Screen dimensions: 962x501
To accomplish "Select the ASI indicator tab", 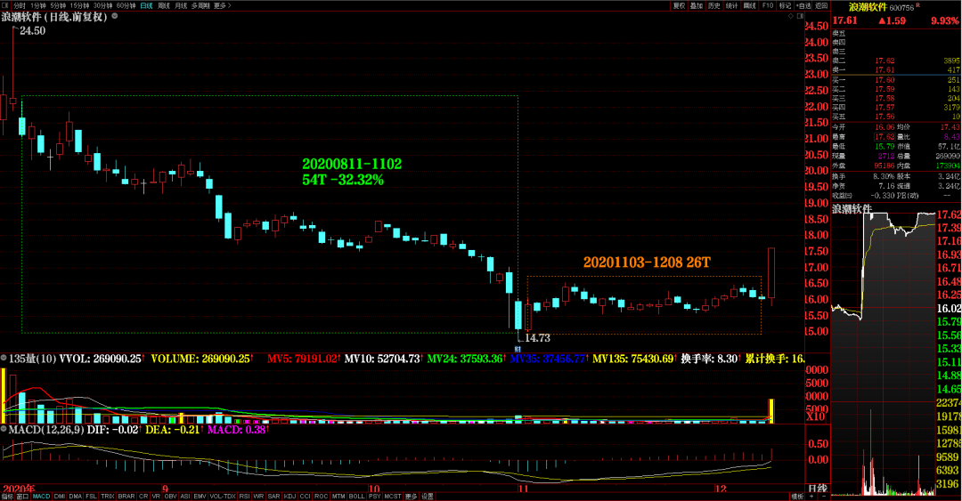I will pos(185,496).
